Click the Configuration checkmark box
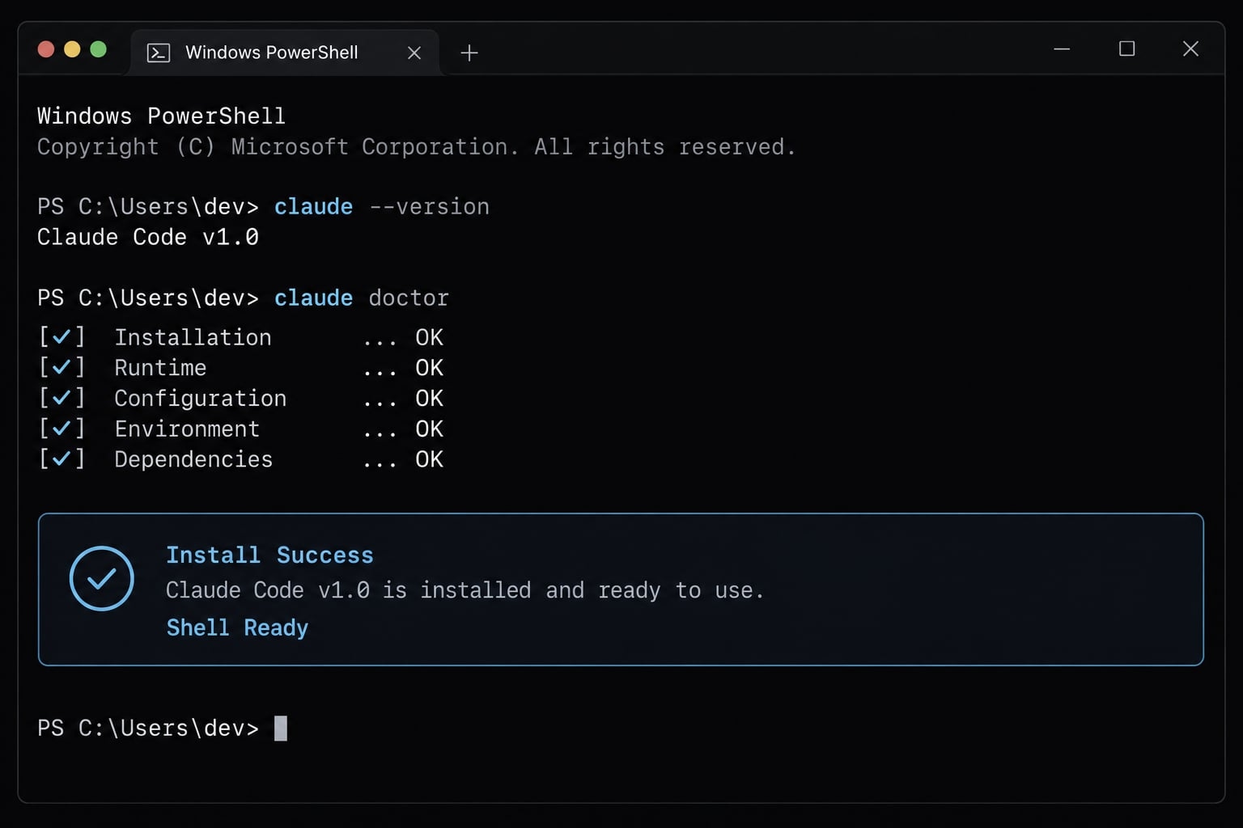 coord(62,398)
